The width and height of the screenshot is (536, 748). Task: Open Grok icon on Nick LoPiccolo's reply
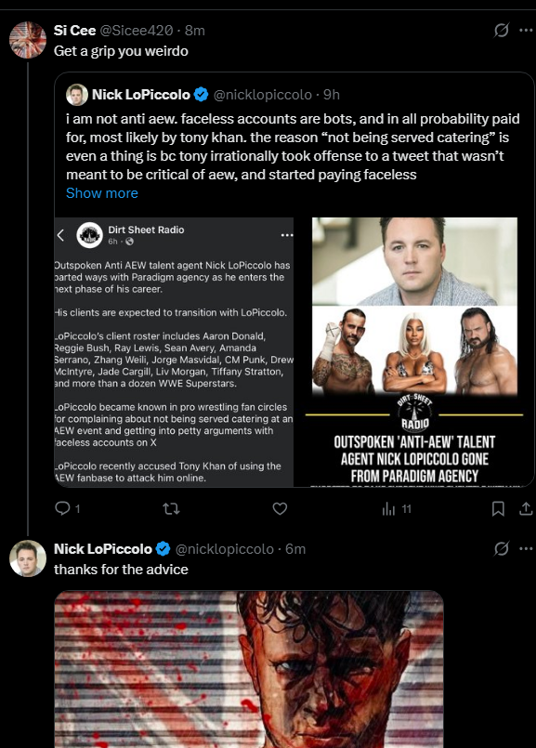click(x=502, y=548)
